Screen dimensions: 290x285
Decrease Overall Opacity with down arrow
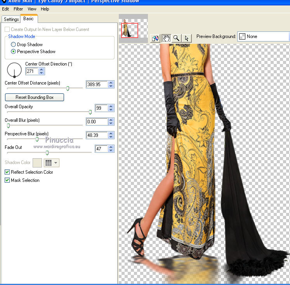[x=111, y=110]
